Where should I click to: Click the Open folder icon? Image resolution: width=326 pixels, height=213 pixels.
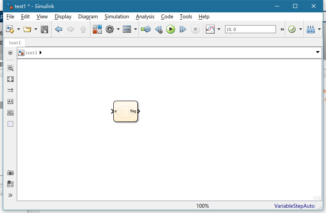pyautogui.click(x=27, y=29)
